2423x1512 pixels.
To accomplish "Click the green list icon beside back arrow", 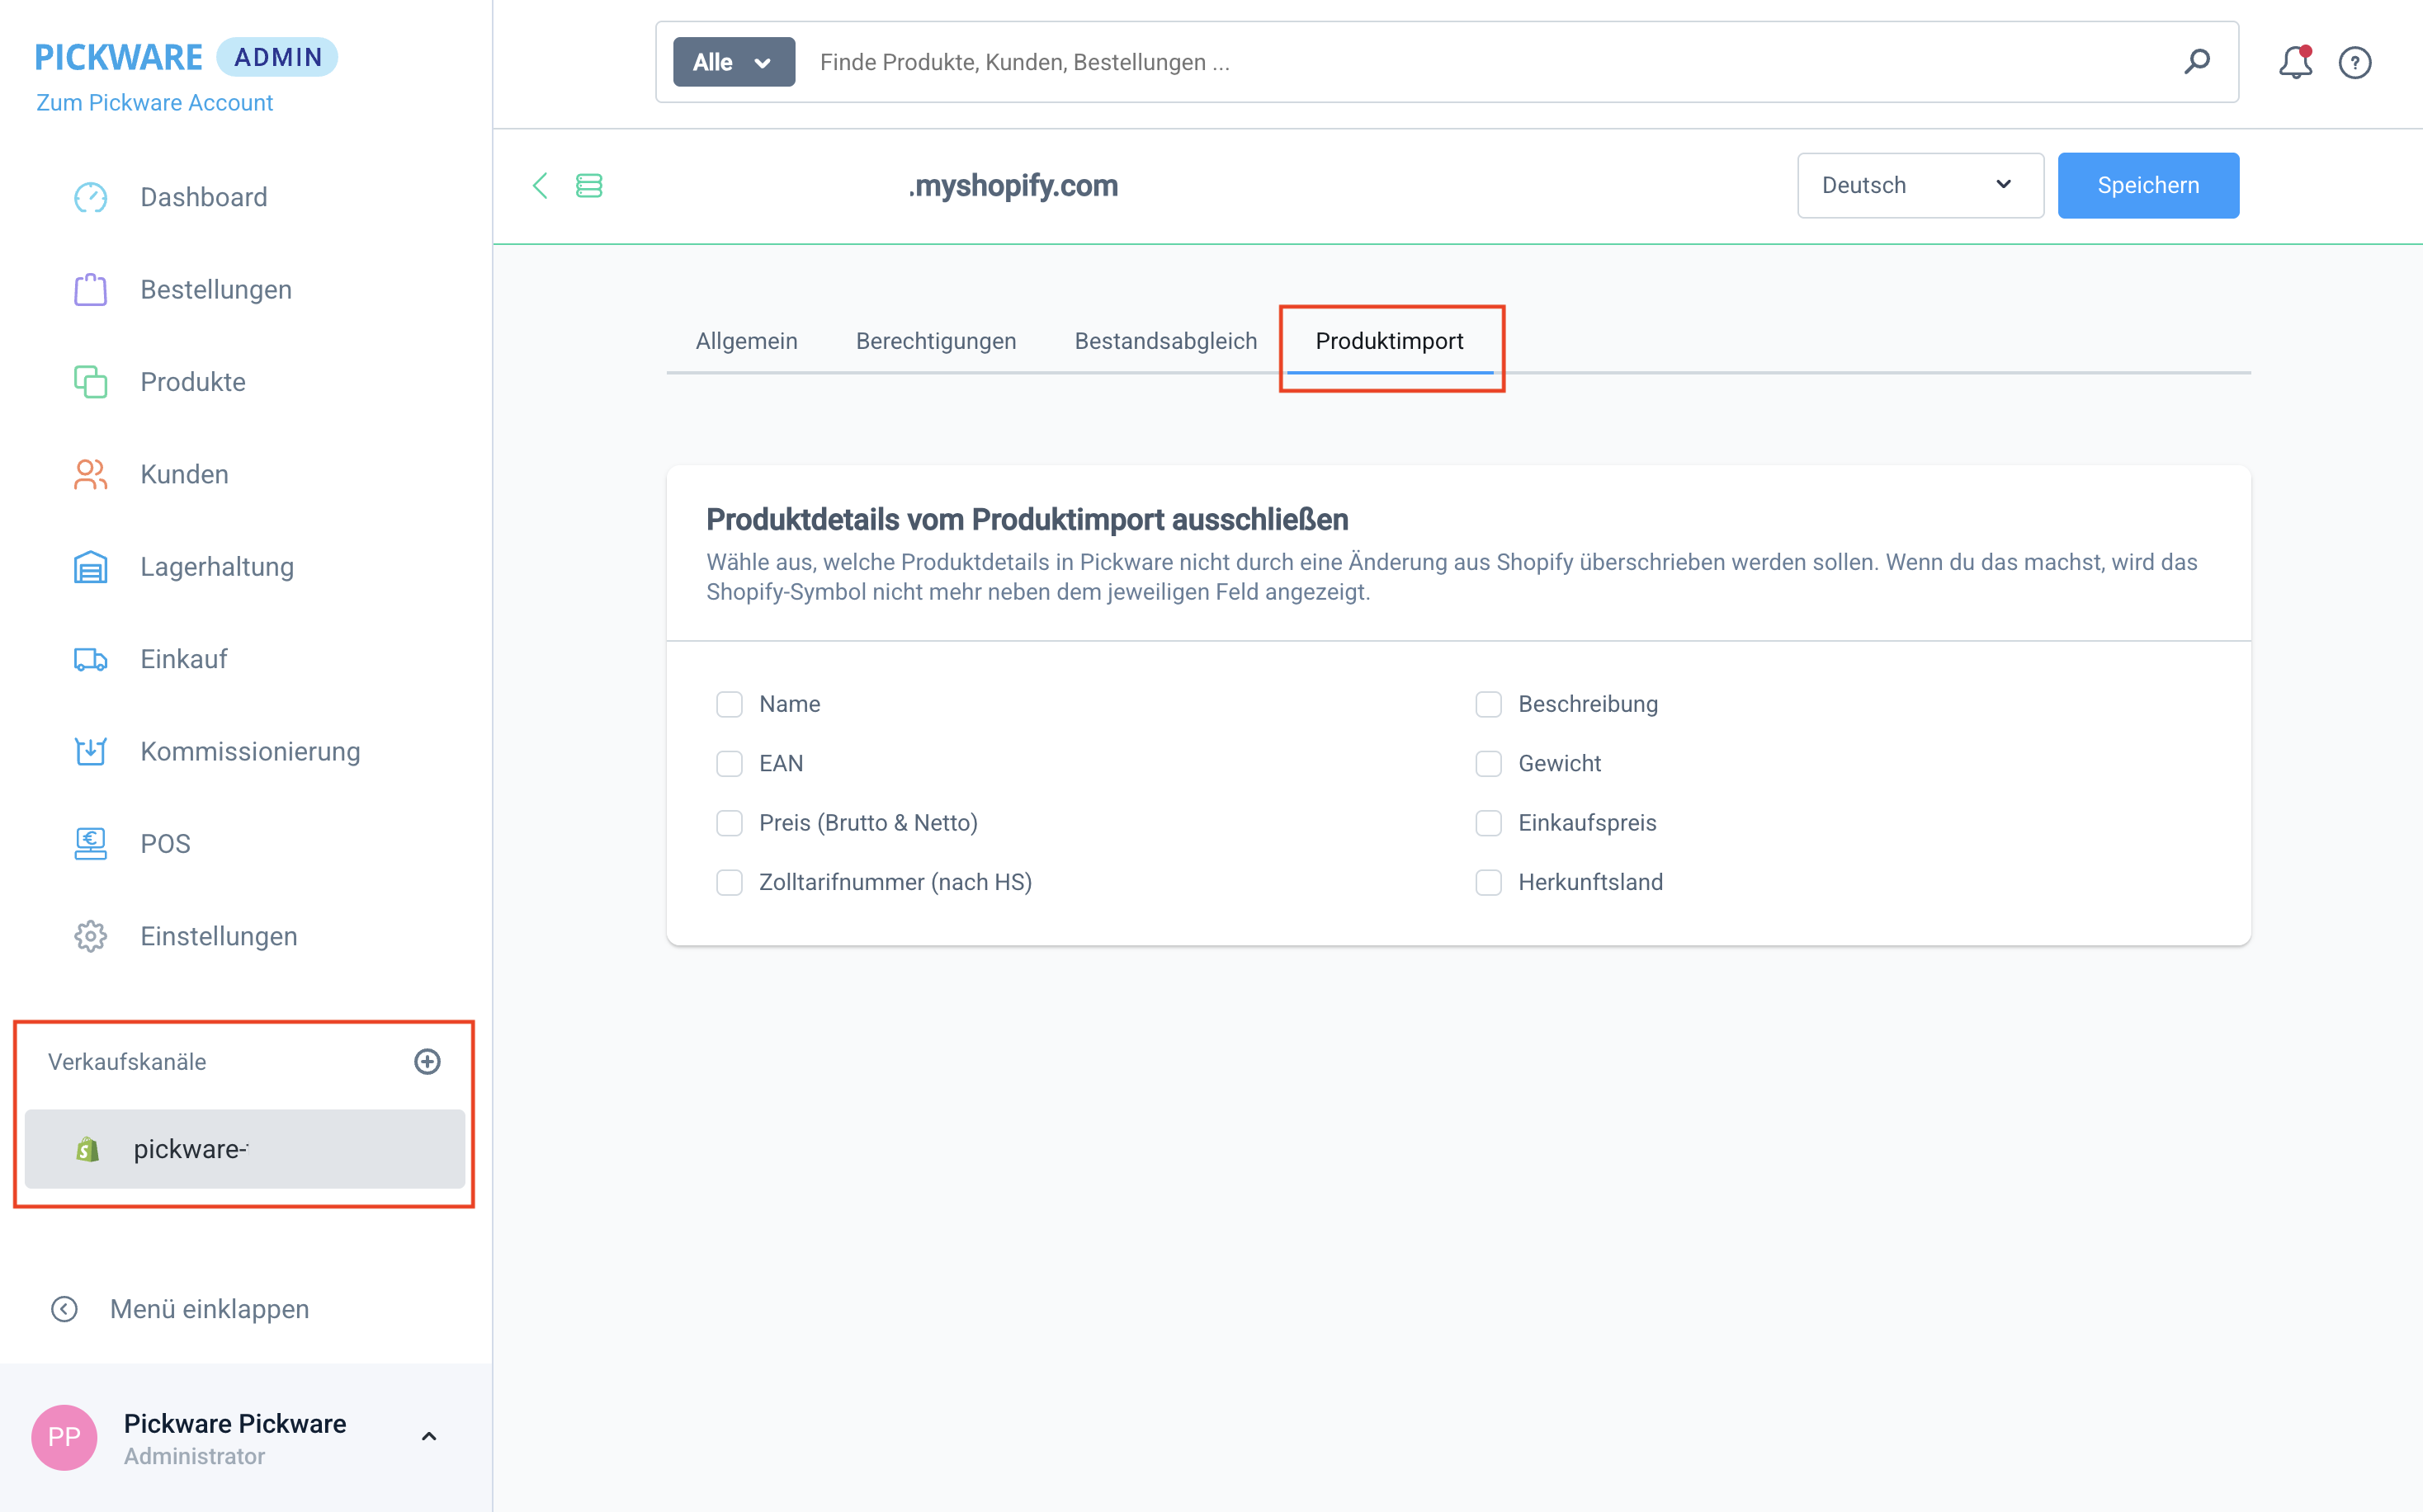I will [x=588, y=185].
